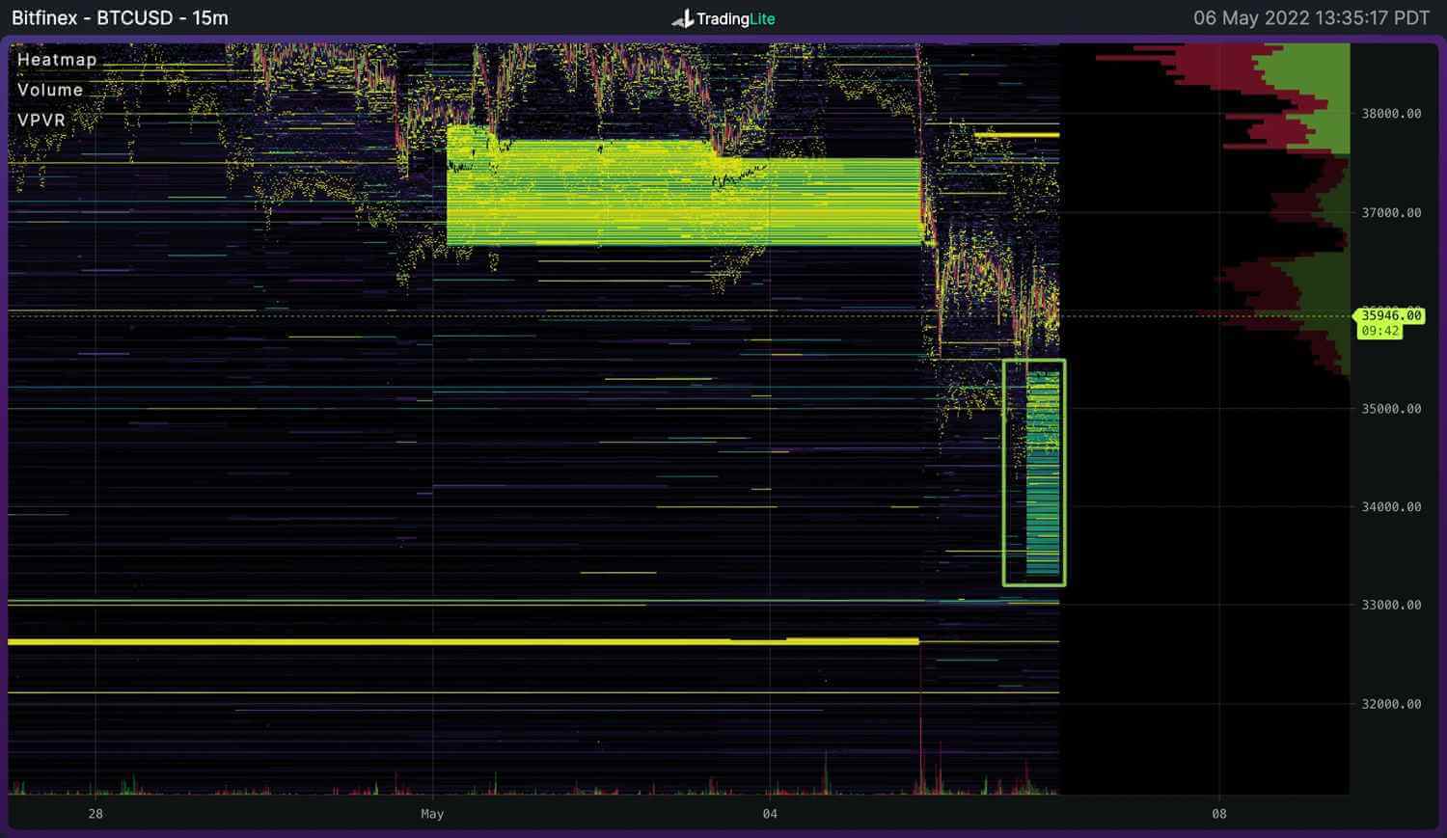Click the TradingLite logo
Viewport: 1447px width, 838px height.
723,18
